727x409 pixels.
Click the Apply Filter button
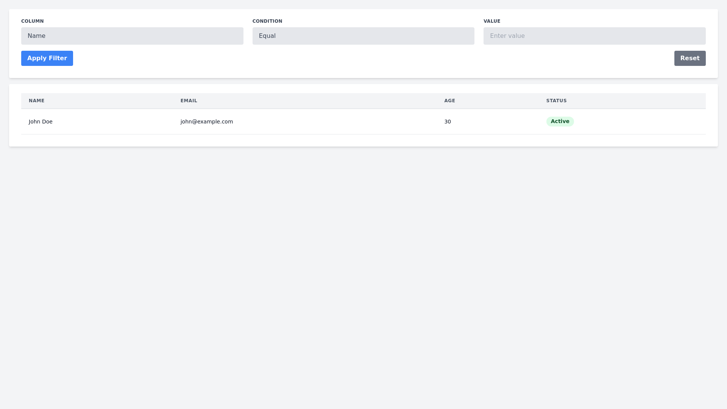click(x=47, y=58)
